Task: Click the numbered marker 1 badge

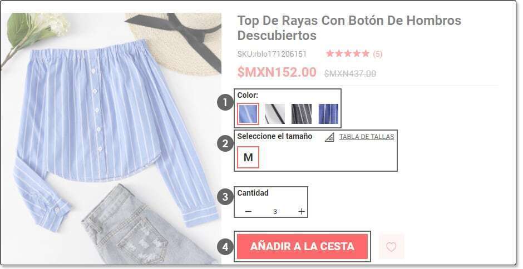Action: pyautogui.click(x=225, y=103)
